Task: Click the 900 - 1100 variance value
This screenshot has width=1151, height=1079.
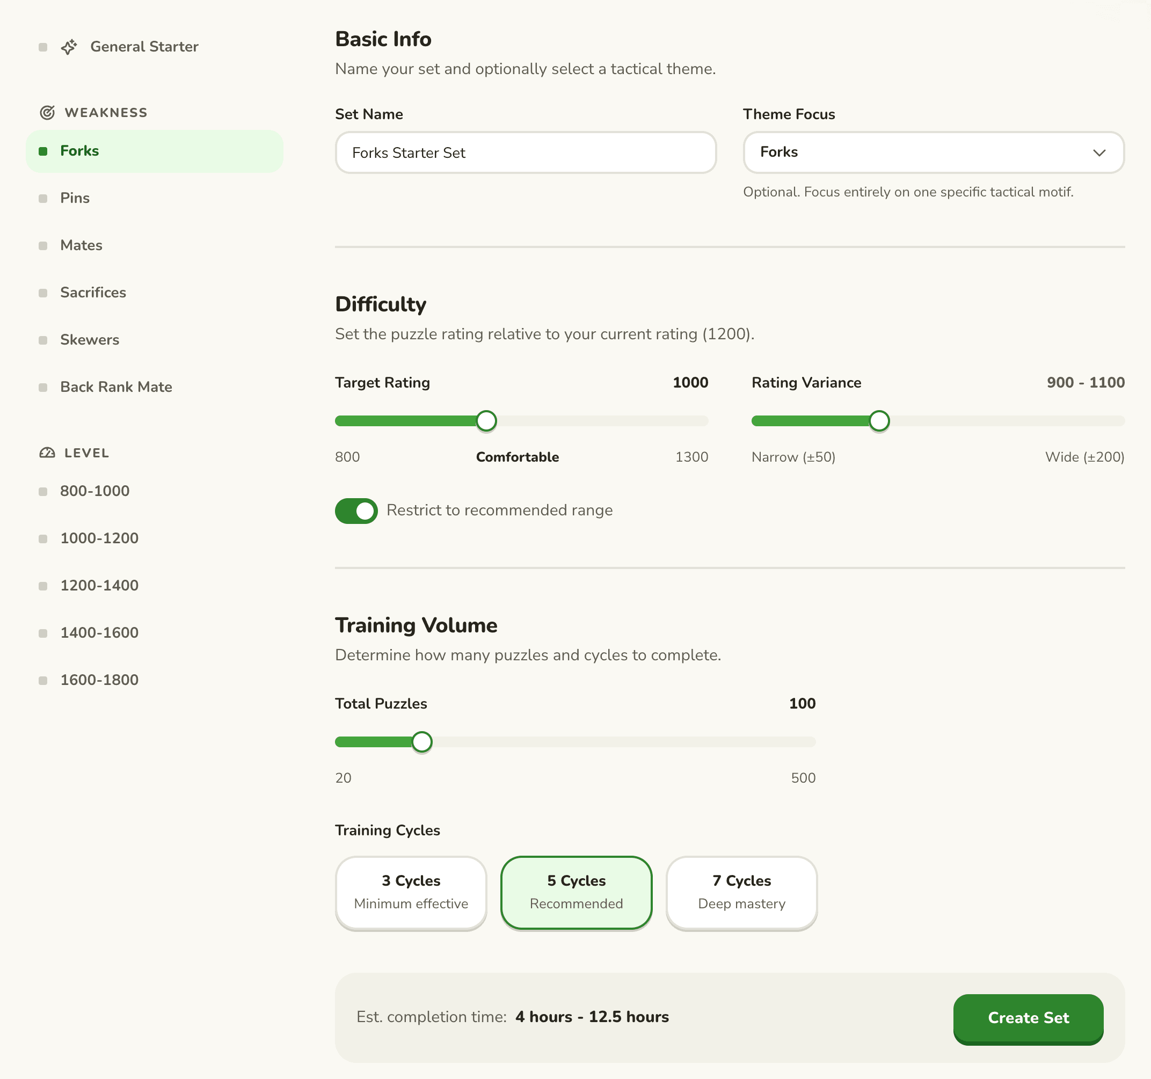Action: click(1086, 383)
